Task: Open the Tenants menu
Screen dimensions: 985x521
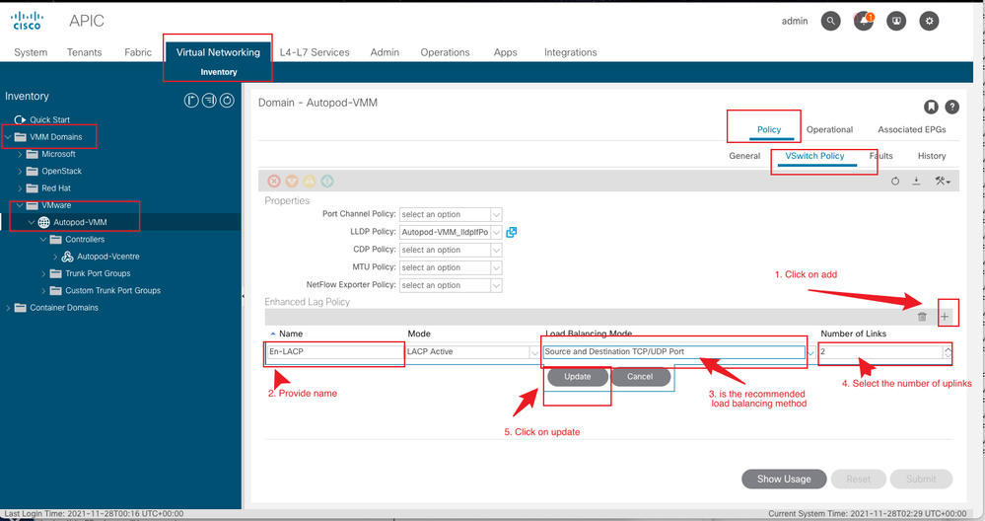Action: (x=84, y=52)
